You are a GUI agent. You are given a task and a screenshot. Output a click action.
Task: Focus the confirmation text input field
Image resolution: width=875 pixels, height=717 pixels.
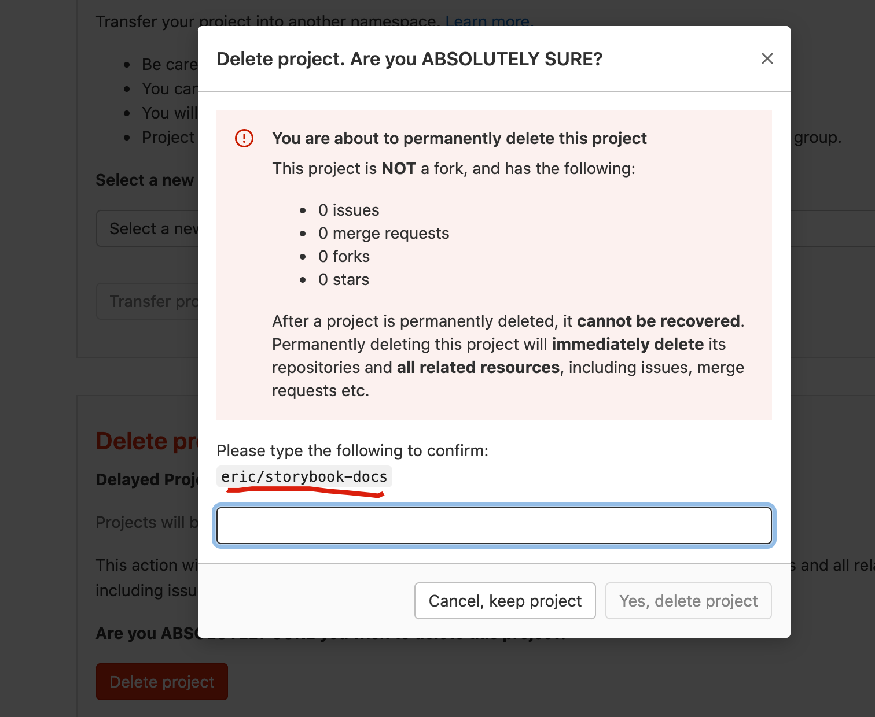(494, 525)
